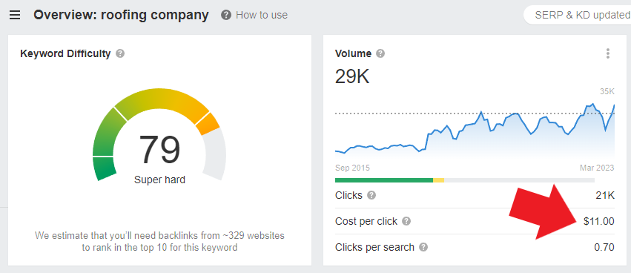Click the Clicks per search help icon
Viewport: 631px width, 273px height.
(x=423, y=247)
